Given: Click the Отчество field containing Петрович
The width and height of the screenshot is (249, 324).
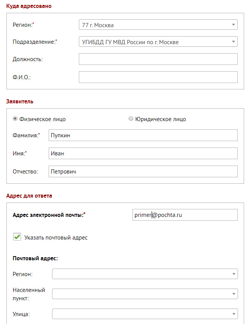Looking at the screenshot, I should point(143,171).
